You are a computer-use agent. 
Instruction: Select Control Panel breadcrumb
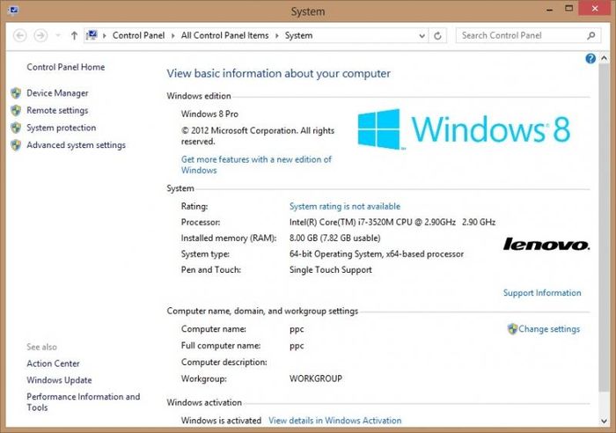pyautogui.click(x=138, y=35)
